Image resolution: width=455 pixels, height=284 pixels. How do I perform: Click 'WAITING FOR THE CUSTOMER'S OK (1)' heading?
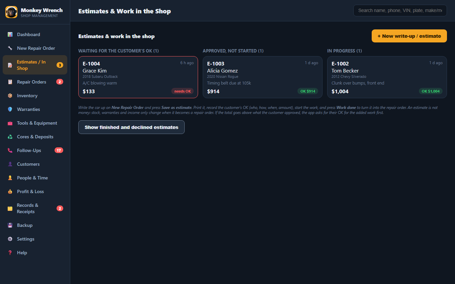click(118, 51)
